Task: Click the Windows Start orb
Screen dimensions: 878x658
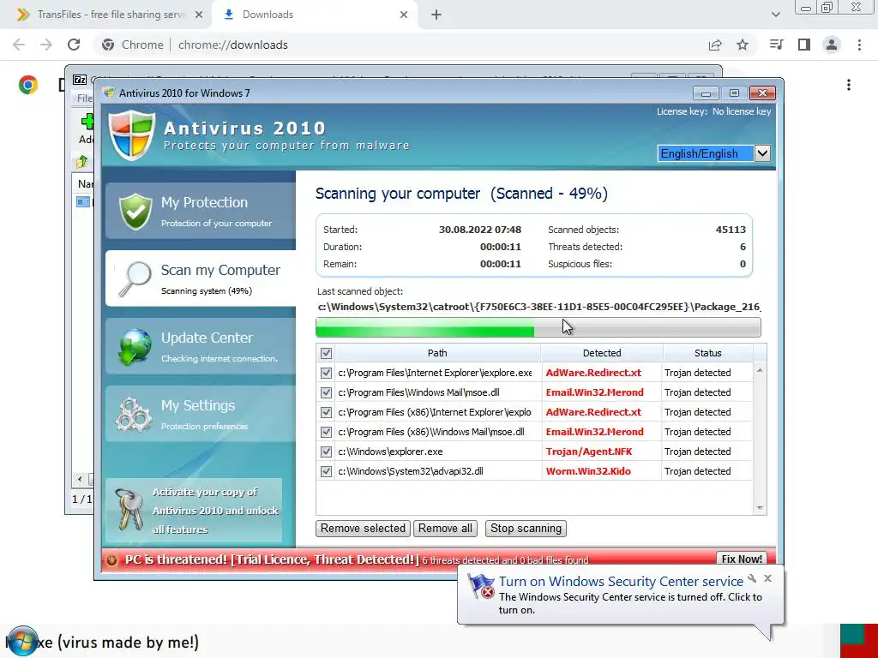Action: click(x=22, y=641)
